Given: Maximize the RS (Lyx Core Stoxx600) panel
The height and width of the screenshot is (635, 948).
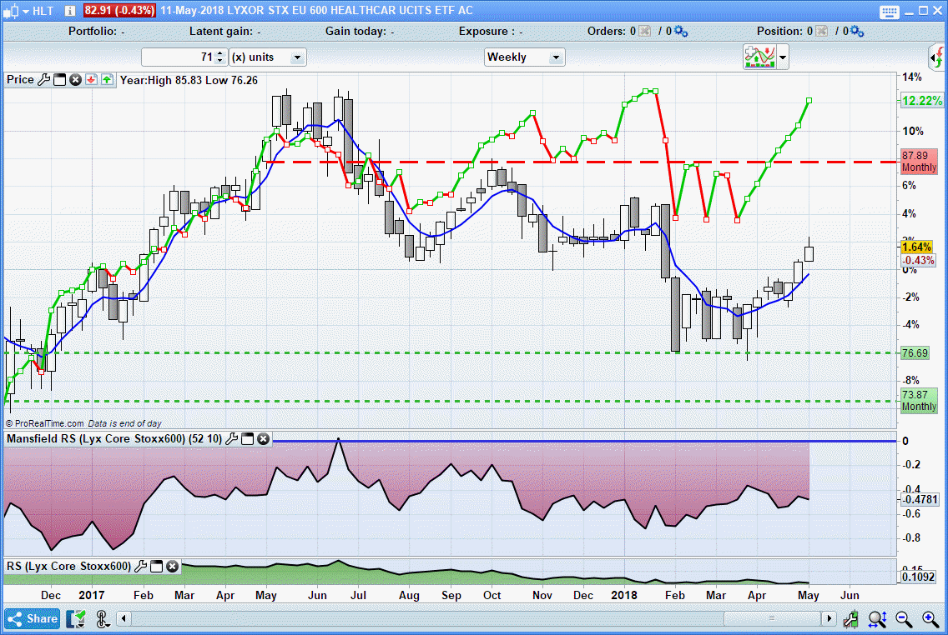Looking at the screenshot, I should 157,566.
